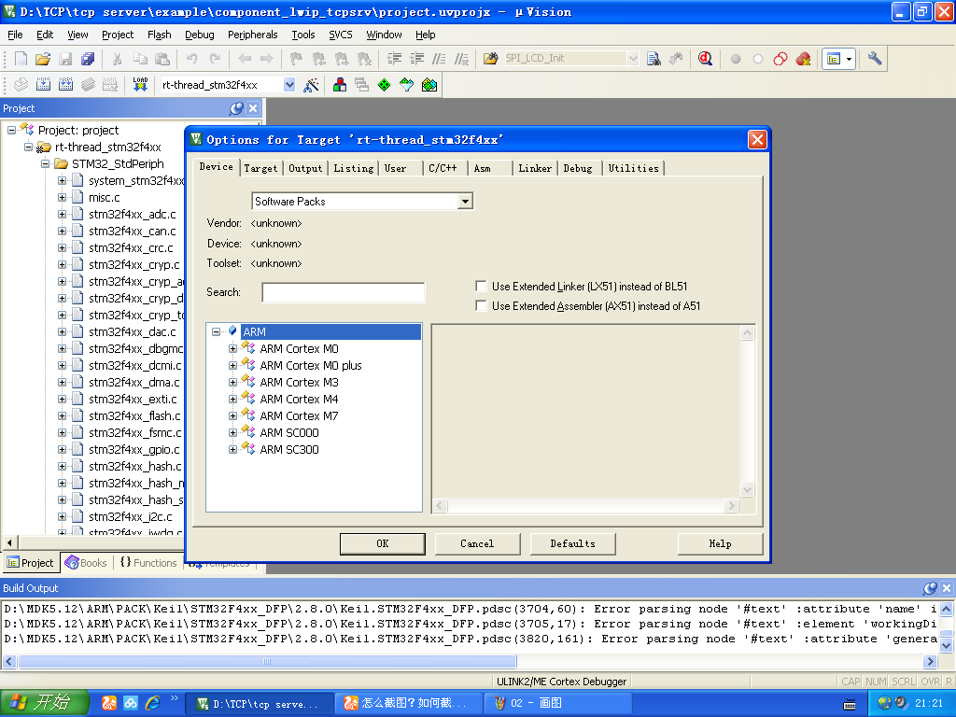Expand the ARM Cortex M4 node
The image size is (956, 717).
232,399
